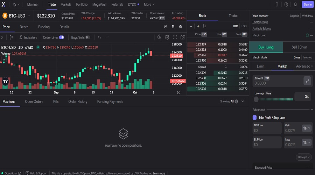Viewport: 315px width, 175px height.
Task: Expand the Advanced order type dropdown
Action: click(304, 66)
